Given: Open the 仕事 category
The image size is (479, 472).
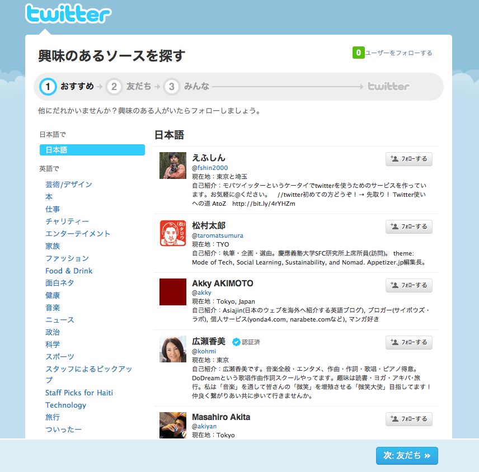Looking at the screenshot, I should pyautogui.click(x=53, y=209).
